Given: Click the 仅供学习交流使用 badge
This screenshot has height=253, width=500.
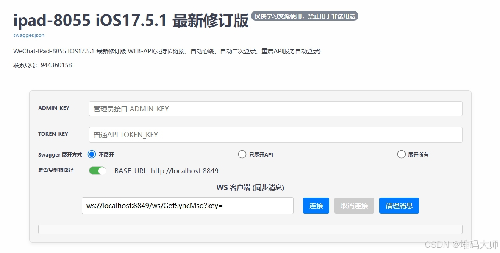Looking at the screenshot, I should tap(305, 16).
